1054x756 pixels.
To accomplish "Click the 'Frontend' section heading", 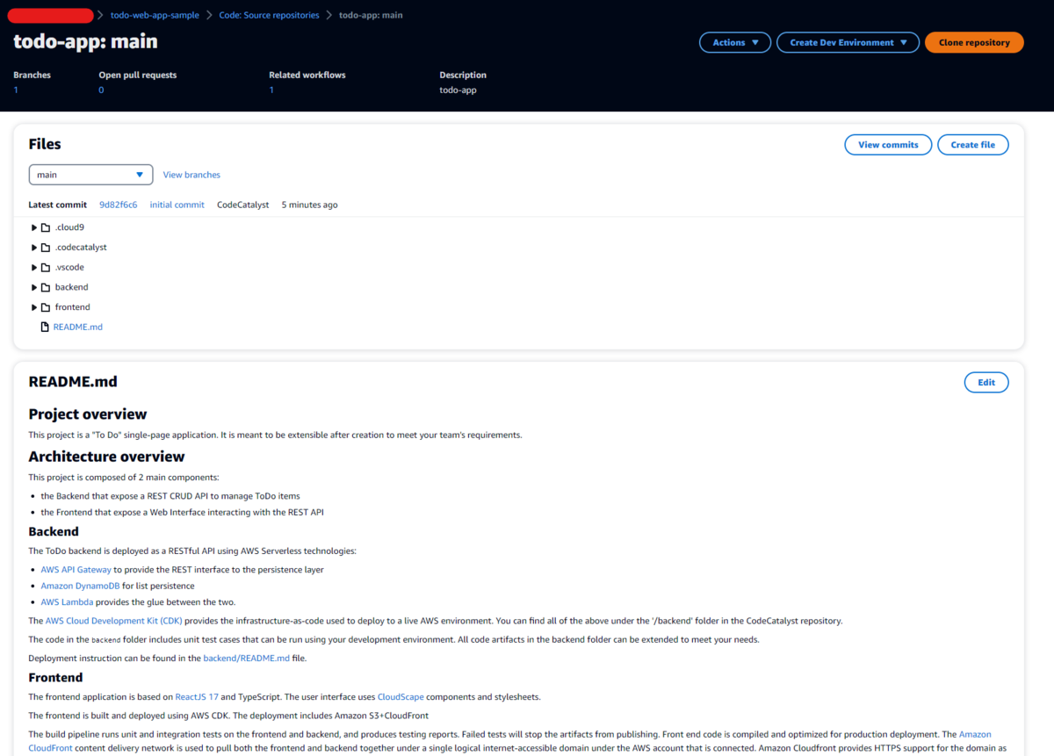I will [55, 678].
